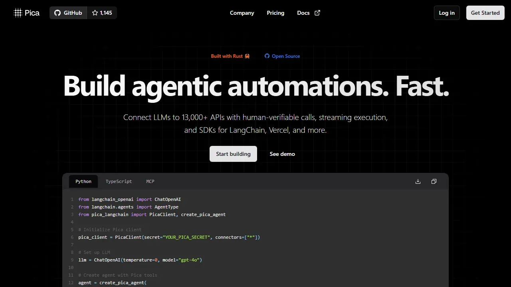Open the GitHub repository button
The image size is (511, 287).
click(68, 13)
